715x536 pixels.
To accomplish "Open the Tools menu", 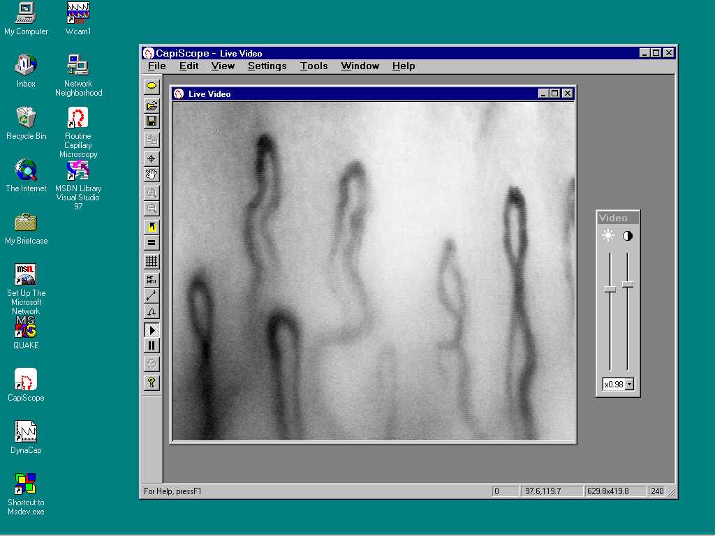I will point(314,66).
